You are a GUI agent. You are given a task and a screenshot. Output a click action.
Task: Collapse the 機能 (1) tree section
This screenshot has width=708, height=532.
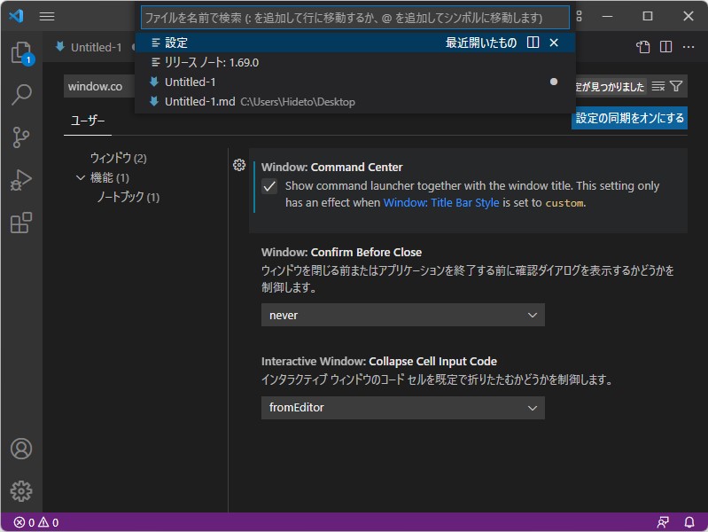pyautogui.click(x=81, y=177)
